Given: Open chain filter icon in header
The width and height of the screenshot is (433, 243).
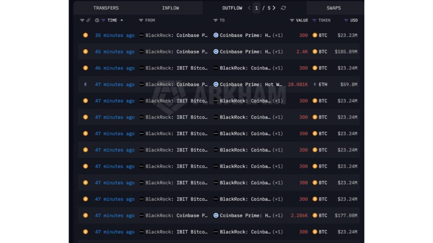Looking at the screenshot, I should click(82, 20).
